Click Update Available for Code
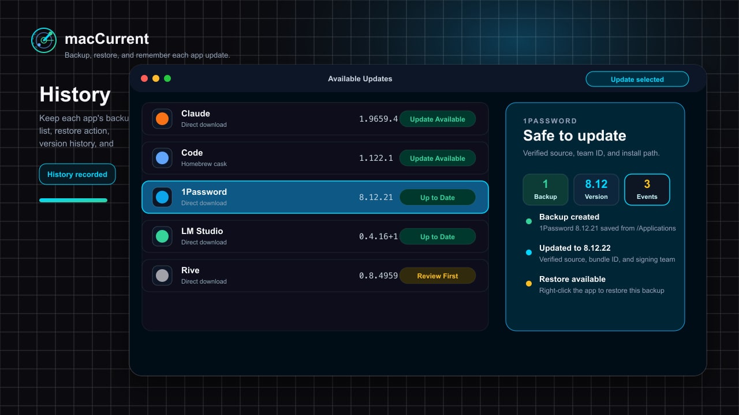This screenshot has height=415, width=739. point(438,158)
